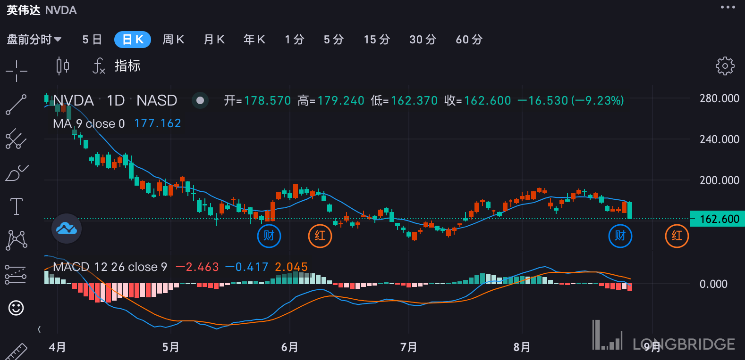The image size is (745, 360).
Task: Open chart settings gear
Action: [725, 66]
